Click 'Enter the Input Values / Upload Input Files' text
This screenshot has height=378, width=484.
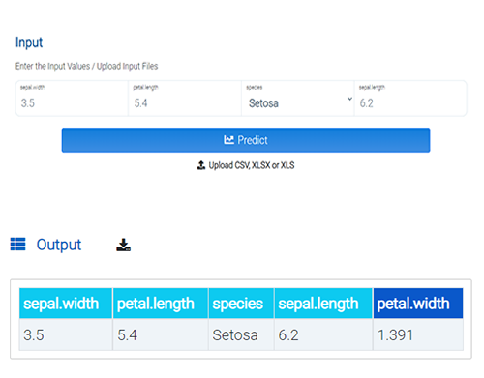pos(86,66)
